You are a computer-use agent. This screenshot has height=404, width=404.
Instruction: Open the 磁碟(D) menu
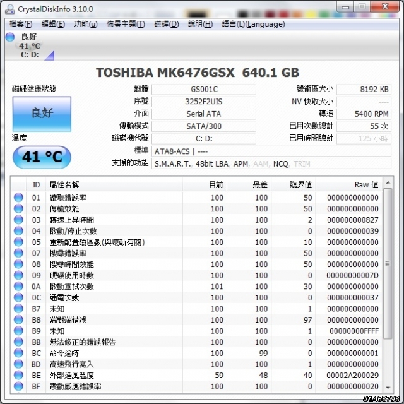point(167,24)
